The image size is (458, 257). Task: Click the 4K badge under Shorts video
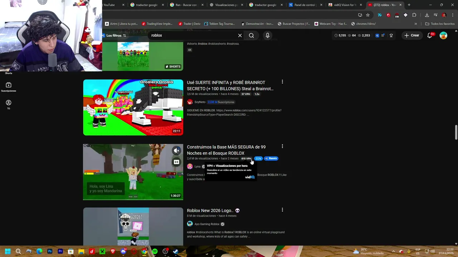pos(190,50)
